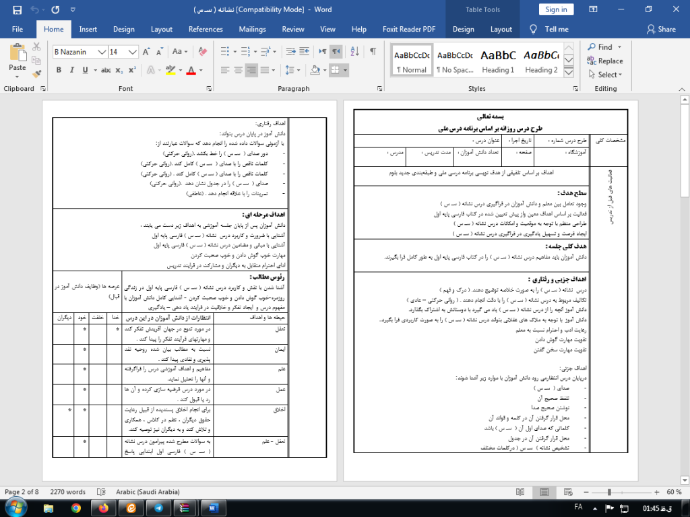Toggle italic formatting
The height and width of the screenshot is (517, 690).
[x=72, y=69]
